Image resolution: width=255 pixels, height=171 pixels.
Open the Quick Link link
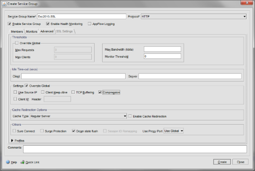coord(32,162)
